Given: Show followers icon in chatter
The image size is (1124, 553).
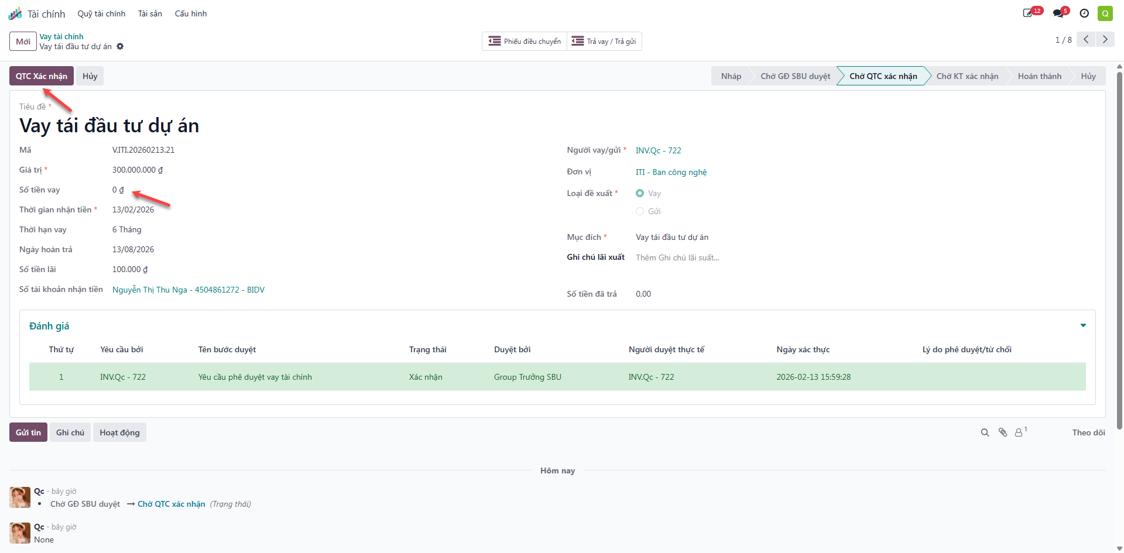Looking at the screenshot, I should coord(1020,432).
